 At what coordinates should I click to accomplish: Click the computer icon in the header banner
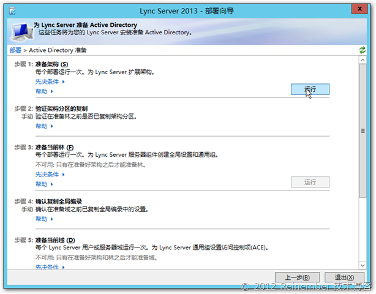pyautogui.click(x=22, y=32)
